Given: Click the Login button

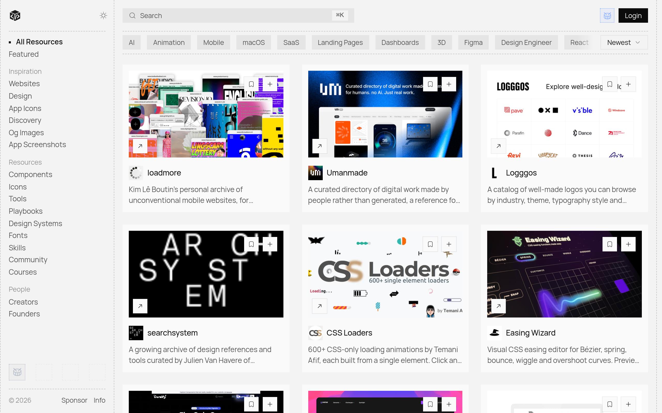Looking at the screenshot, I should coord(633,15).
